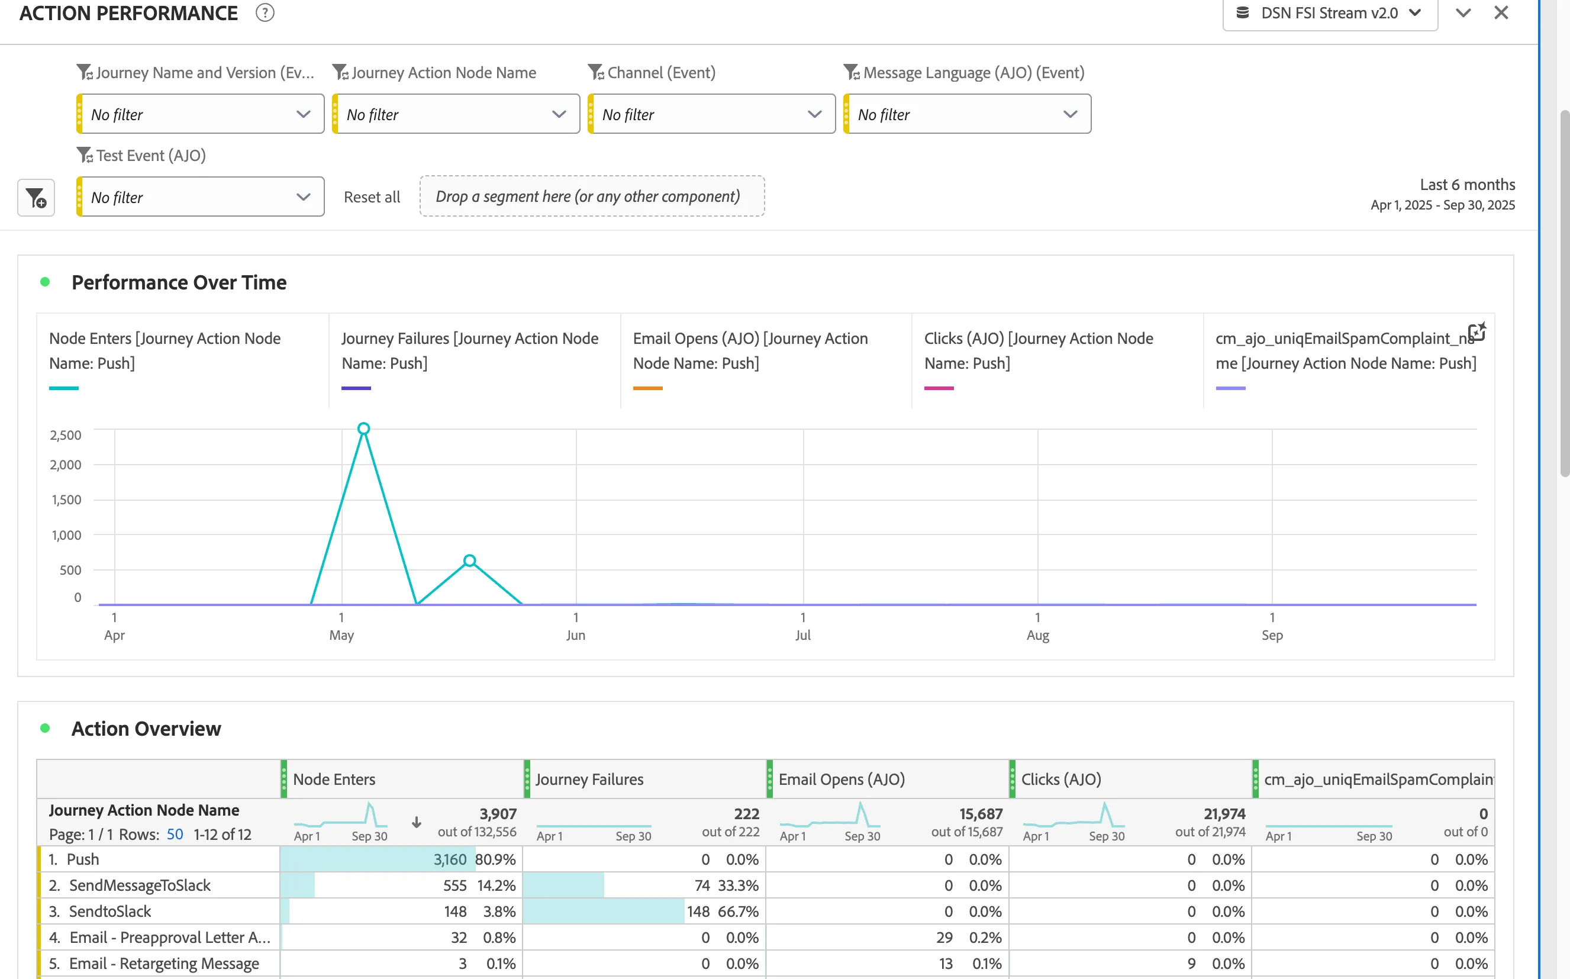Click the Node Enters sort arrow
The image size is (1570, 979).
pyautogui.click(x=417, y=822)
